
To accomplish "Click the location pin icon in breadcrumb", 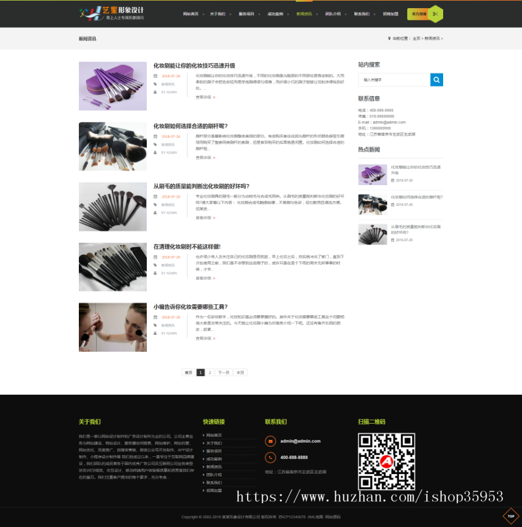I will click(389, 38).
